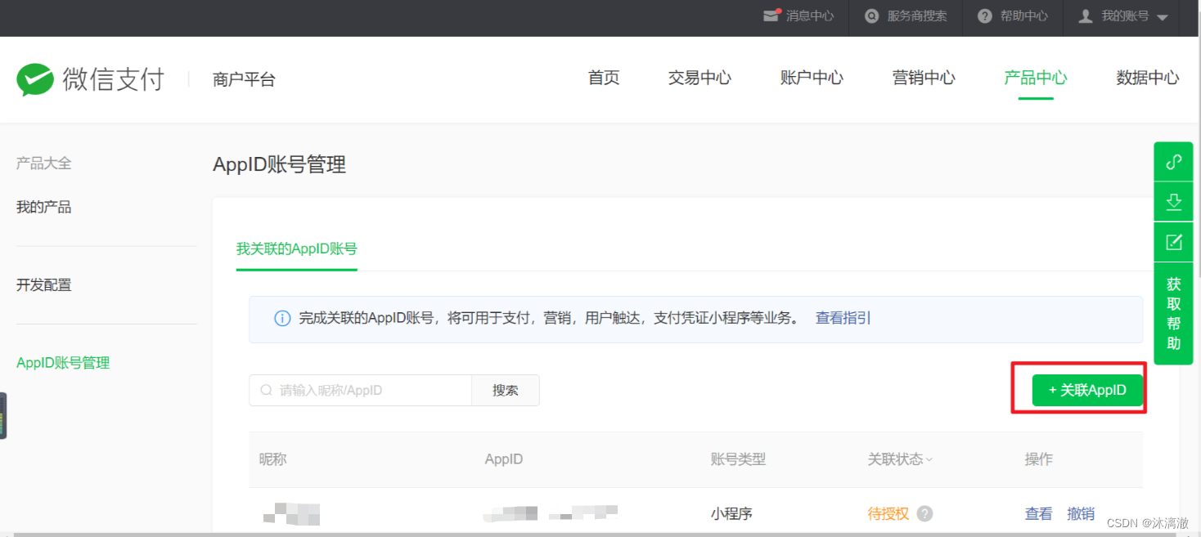Click the 账号类型 column header
The image size is (1201, 537).
click(738, 459)
